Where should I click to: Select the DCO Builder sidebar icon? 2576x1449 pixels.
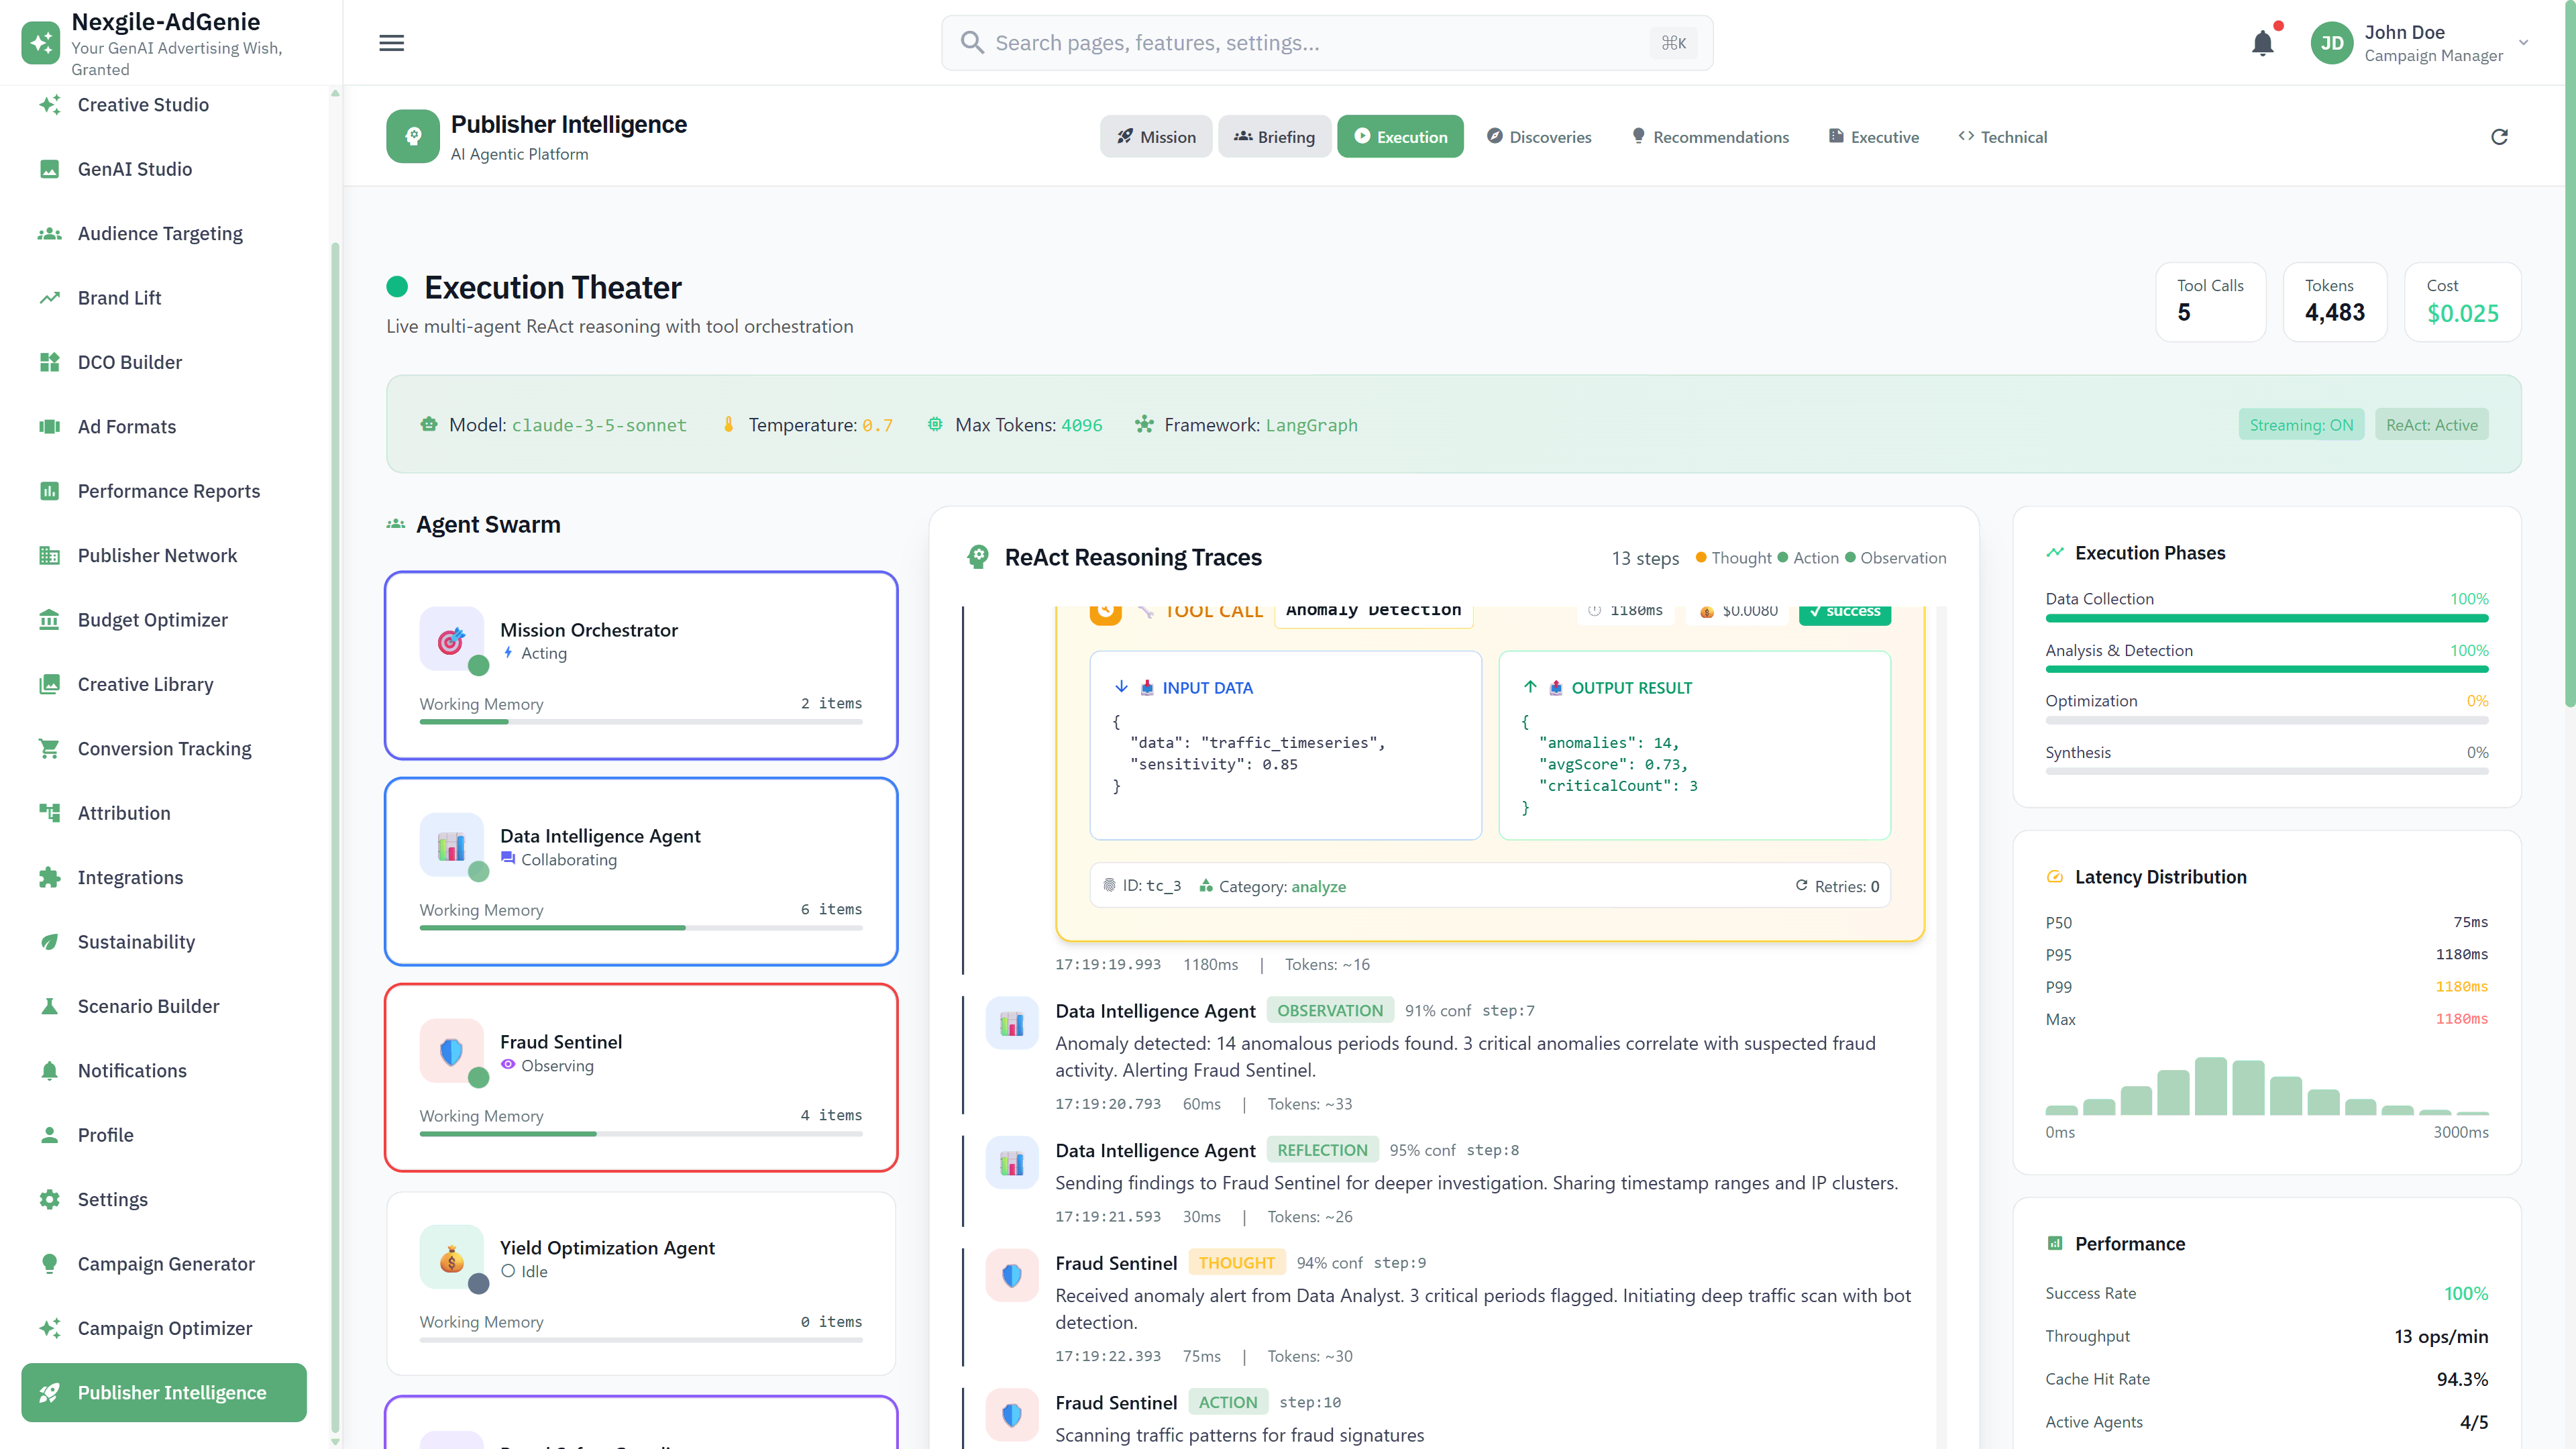point(50,362)
